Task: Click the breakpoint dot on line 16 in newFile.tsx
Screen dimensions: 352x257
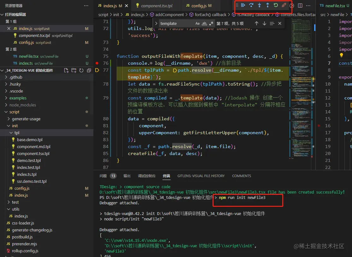Action: pyautogui.click(x=319, y=126)
